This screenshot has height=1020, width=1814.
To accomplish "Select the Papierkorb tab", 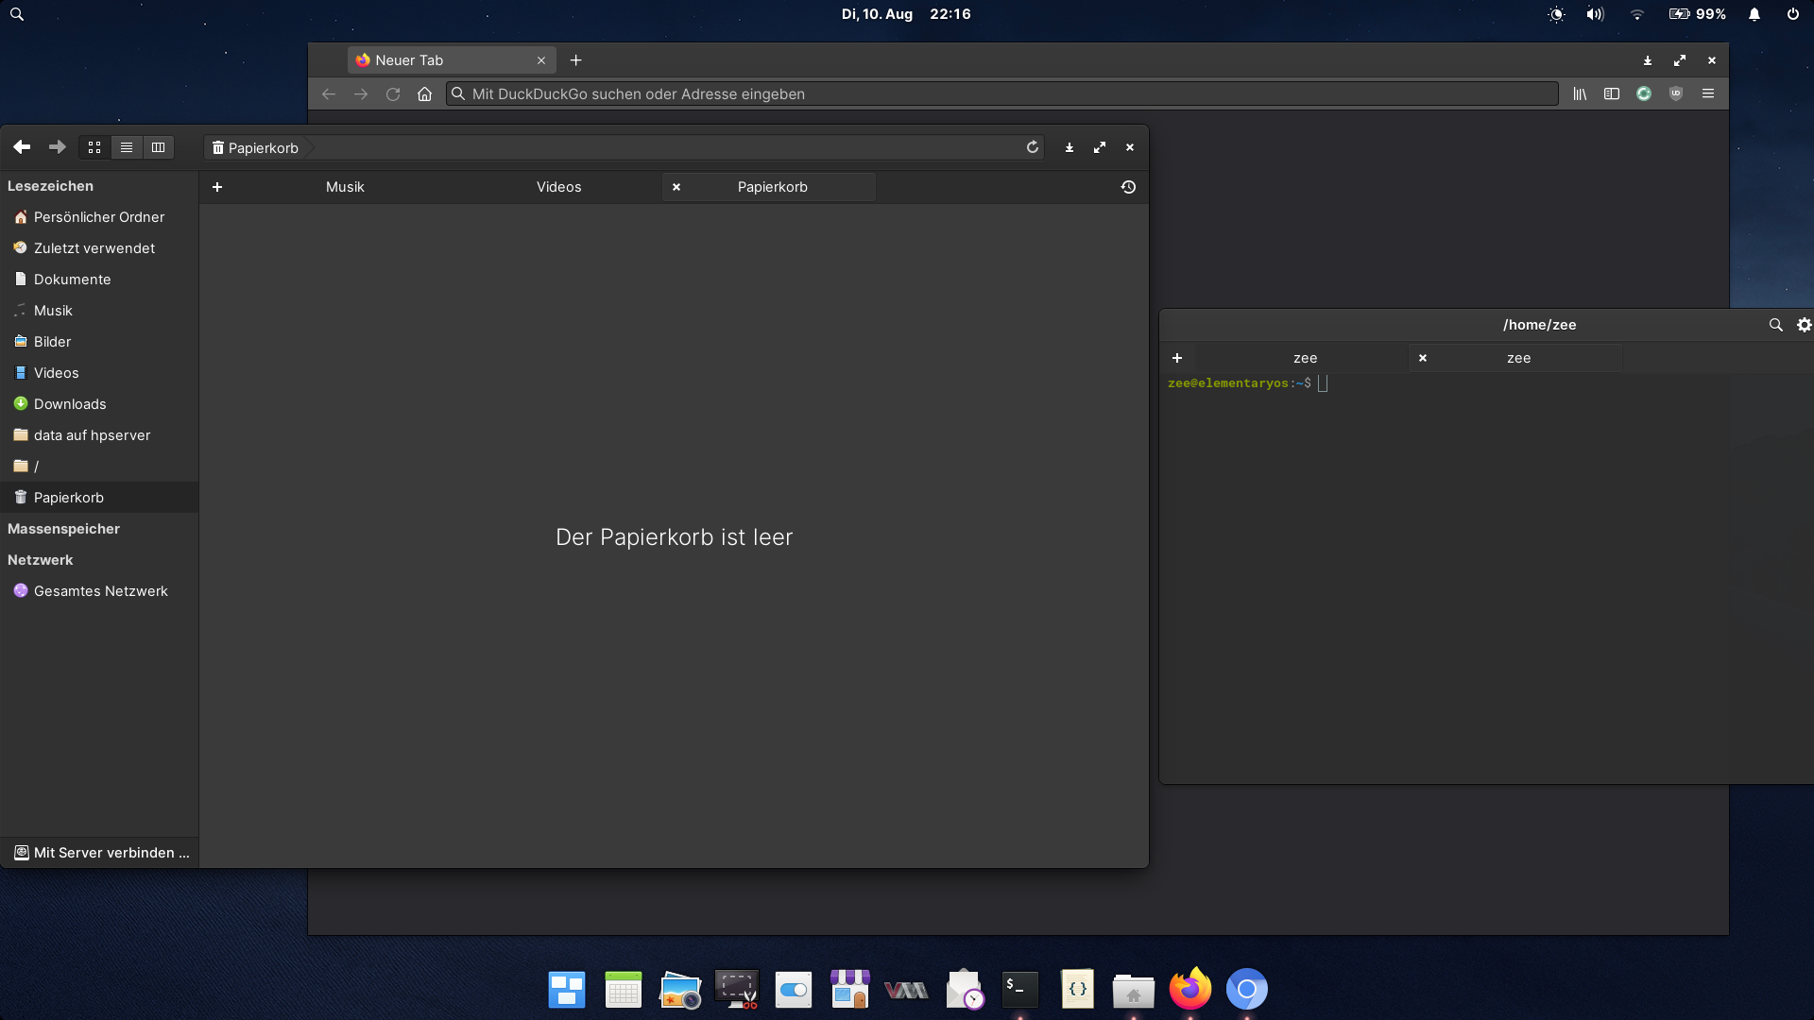I will pyautogui.click(x=773, y=187).
